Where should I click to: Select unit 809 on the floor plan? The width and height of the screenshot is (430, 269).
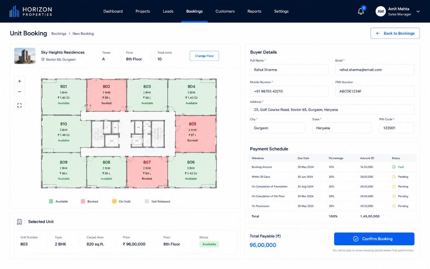[64, 170]
